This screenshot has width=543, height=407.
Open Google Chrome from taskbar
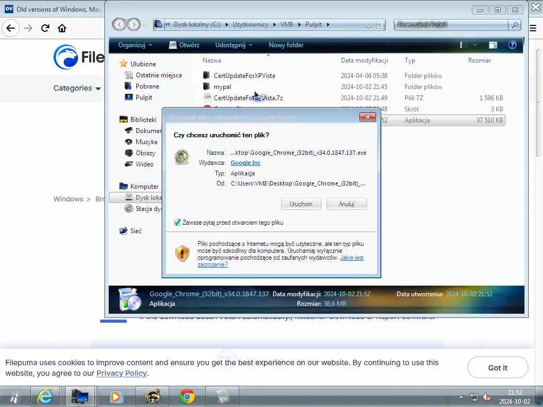pos(187,396)
